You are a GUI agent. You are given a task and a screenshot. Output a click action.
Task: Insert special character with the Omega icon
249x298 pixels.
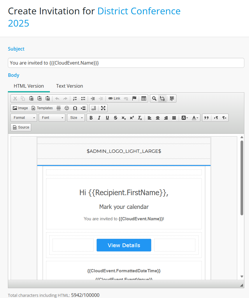click(75, 108)
